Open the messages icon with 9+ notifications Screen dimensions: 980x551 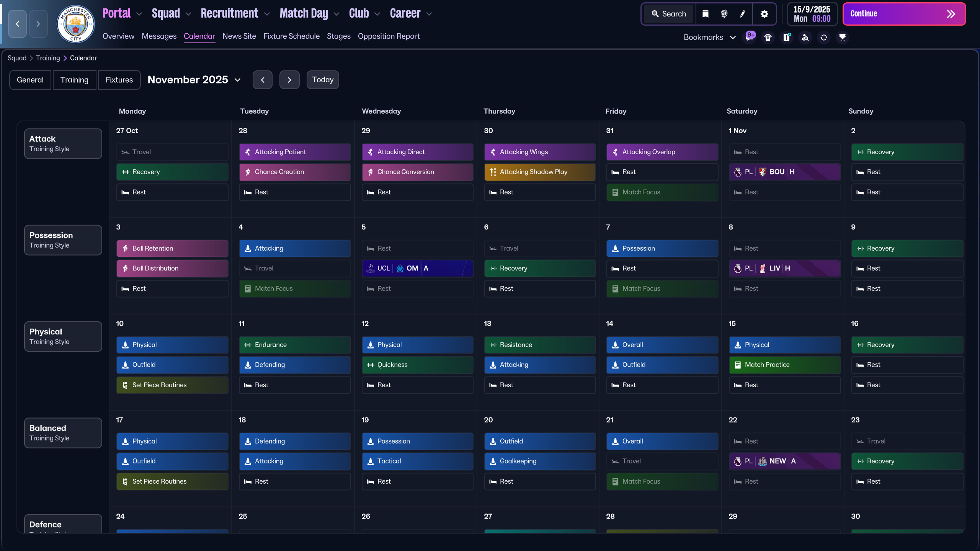coord(750,37)
